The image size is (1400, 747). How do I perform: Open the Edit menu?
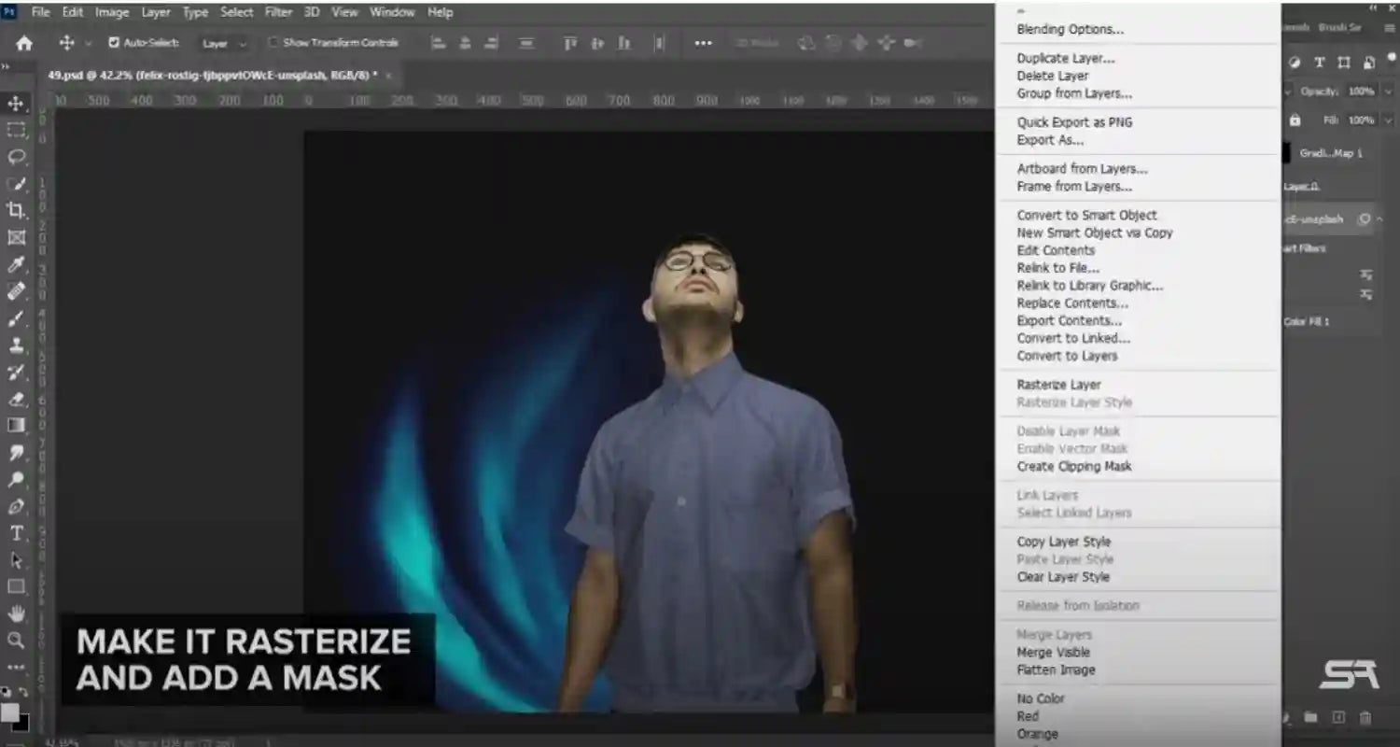72,12
